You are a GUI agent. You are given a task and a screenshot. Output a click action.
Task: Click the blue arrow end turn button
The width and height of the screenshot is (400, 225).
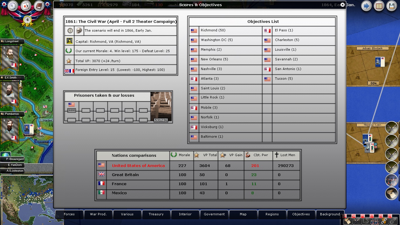[366, 6]
